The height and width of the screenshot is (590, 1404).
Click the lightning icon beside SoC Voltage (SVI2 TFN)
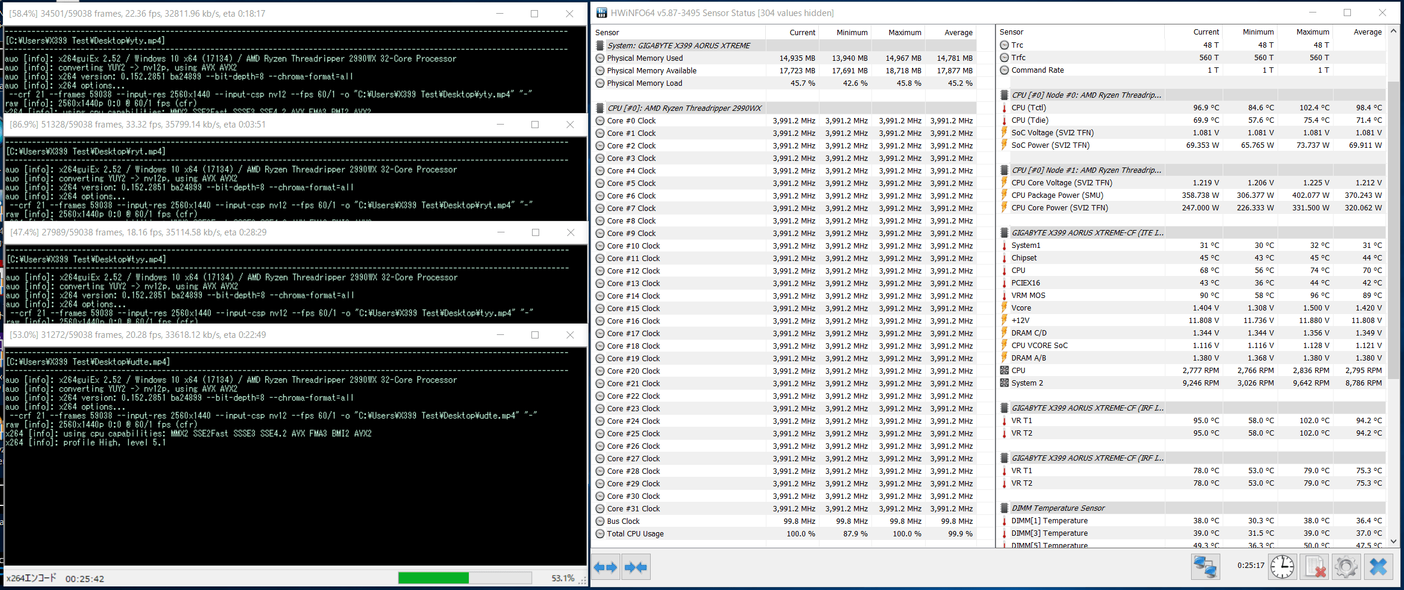[1004, 133]
